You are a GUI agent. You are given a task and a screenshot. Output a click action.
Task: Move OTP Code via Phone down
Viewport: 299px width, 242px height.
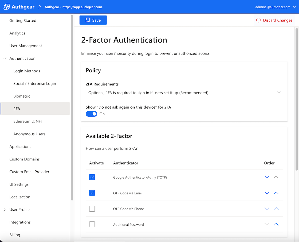(267, 209)
